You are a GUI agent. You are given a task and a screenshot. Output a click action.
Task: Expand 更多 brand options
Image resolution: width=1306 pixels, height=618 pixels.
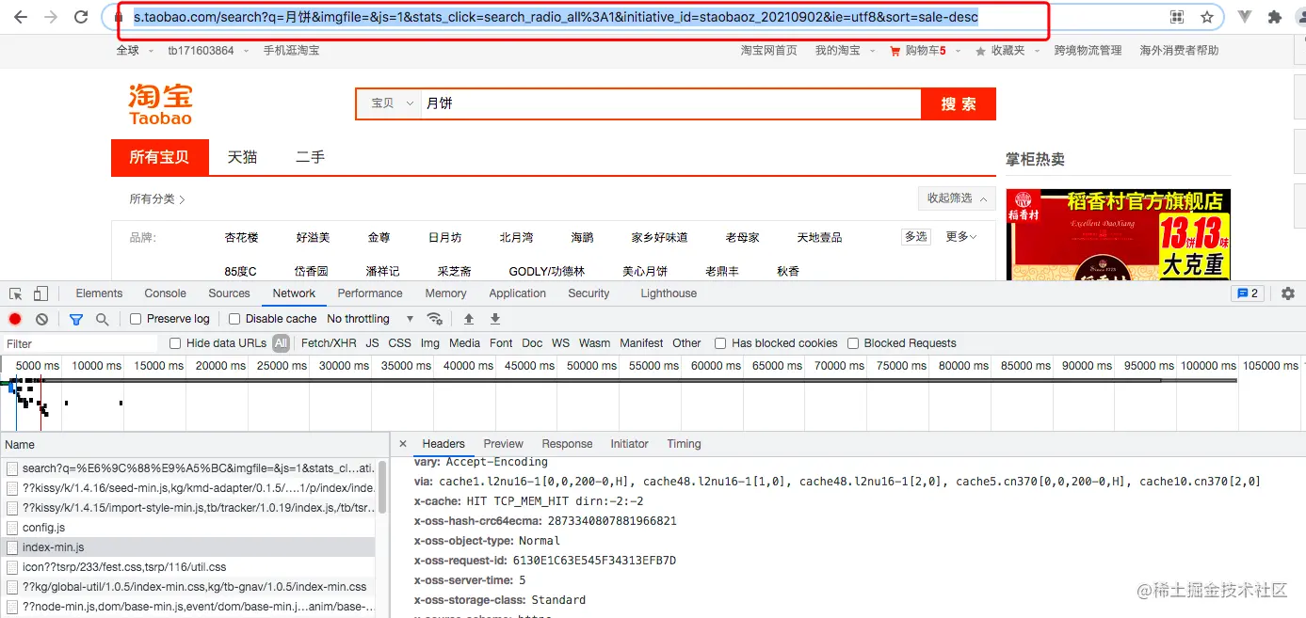(961, 237)
